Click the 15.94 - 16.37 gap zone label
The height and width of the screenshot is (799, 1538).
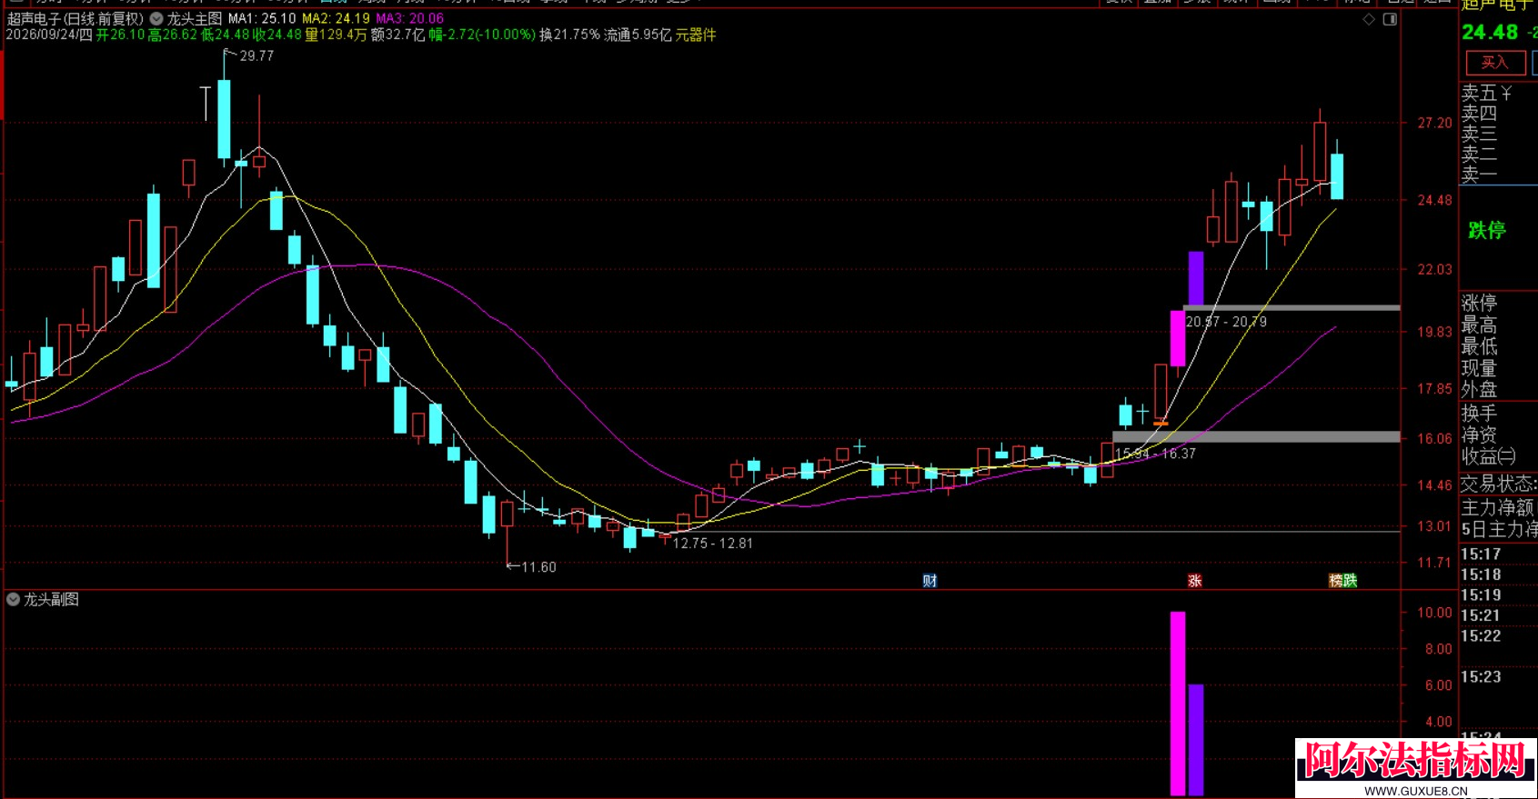tap(1155, 454)
